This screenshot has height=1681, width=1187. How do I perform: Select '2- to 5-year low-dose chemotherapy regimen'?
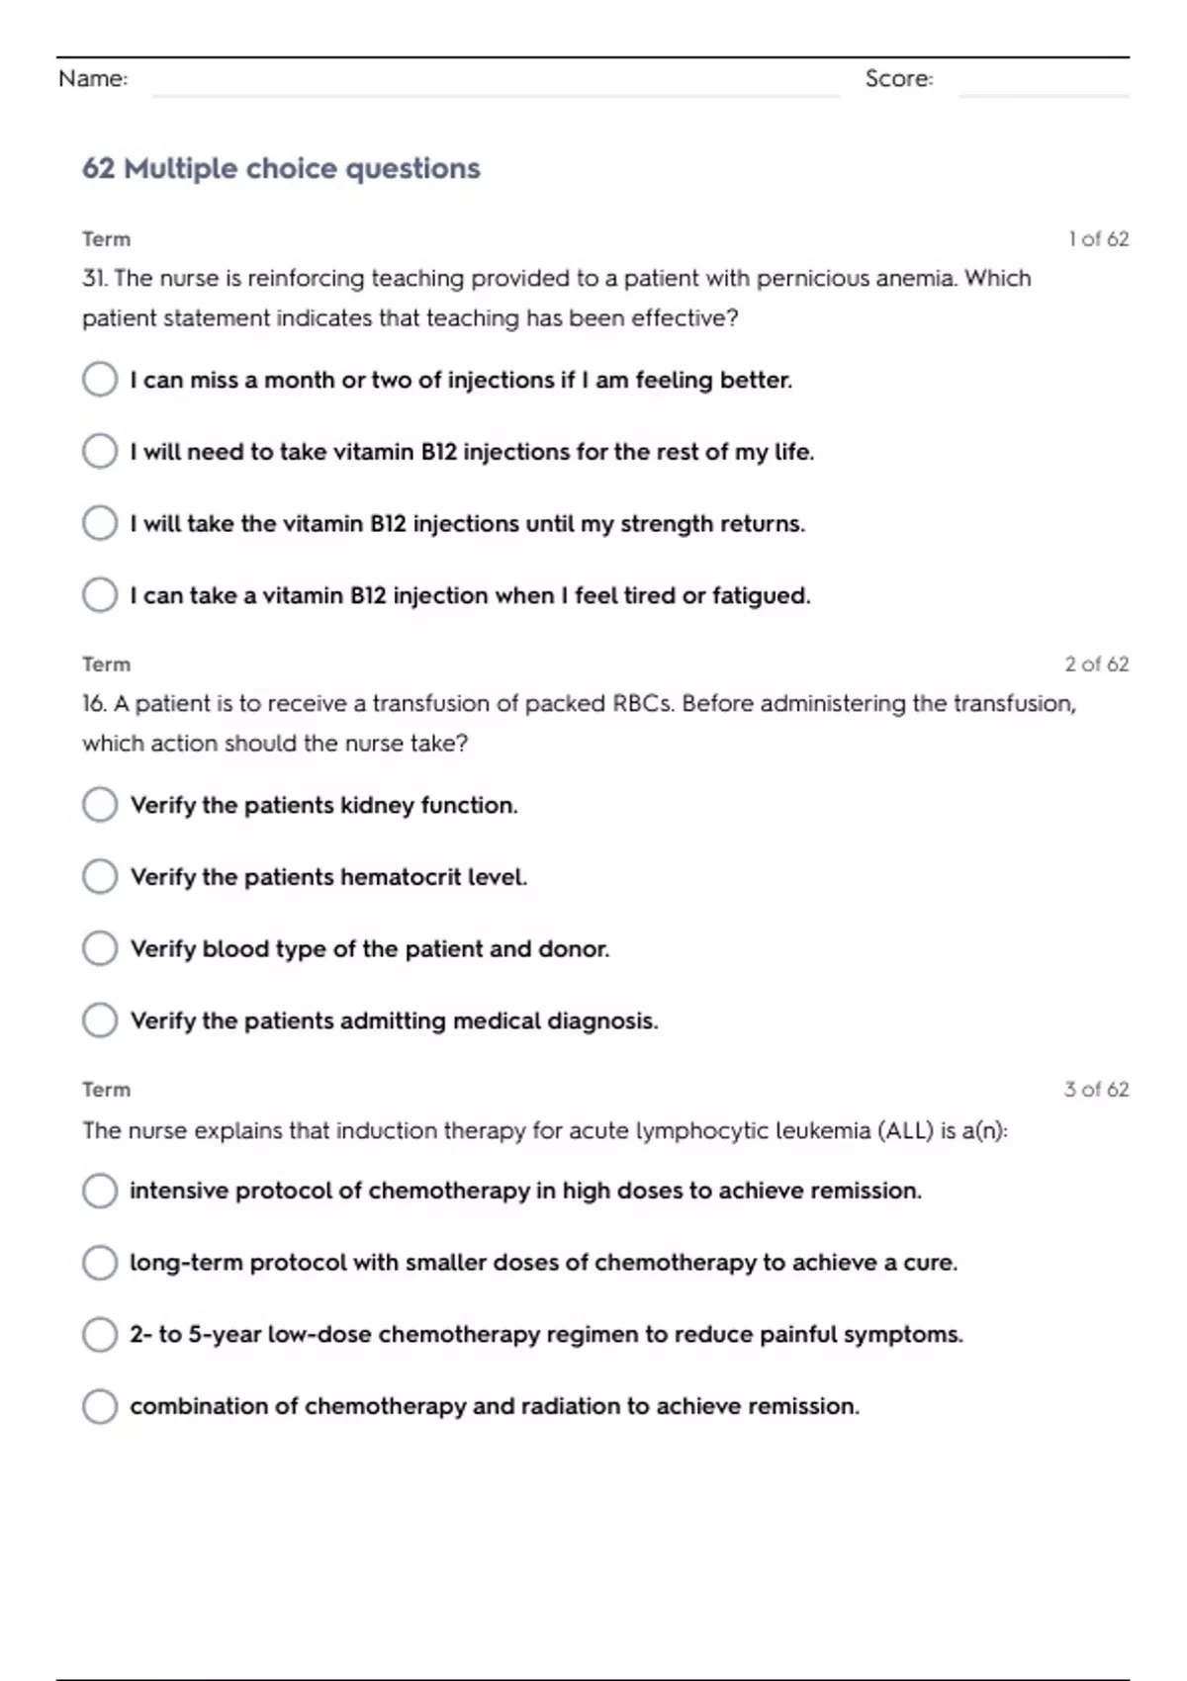(100, 1334)
